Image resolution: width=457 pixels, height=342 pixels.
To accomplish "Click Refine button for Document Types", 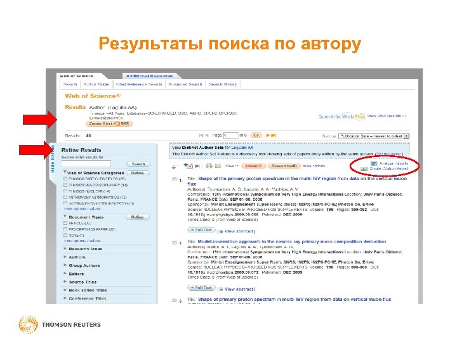I will click(x=138, y=217).
